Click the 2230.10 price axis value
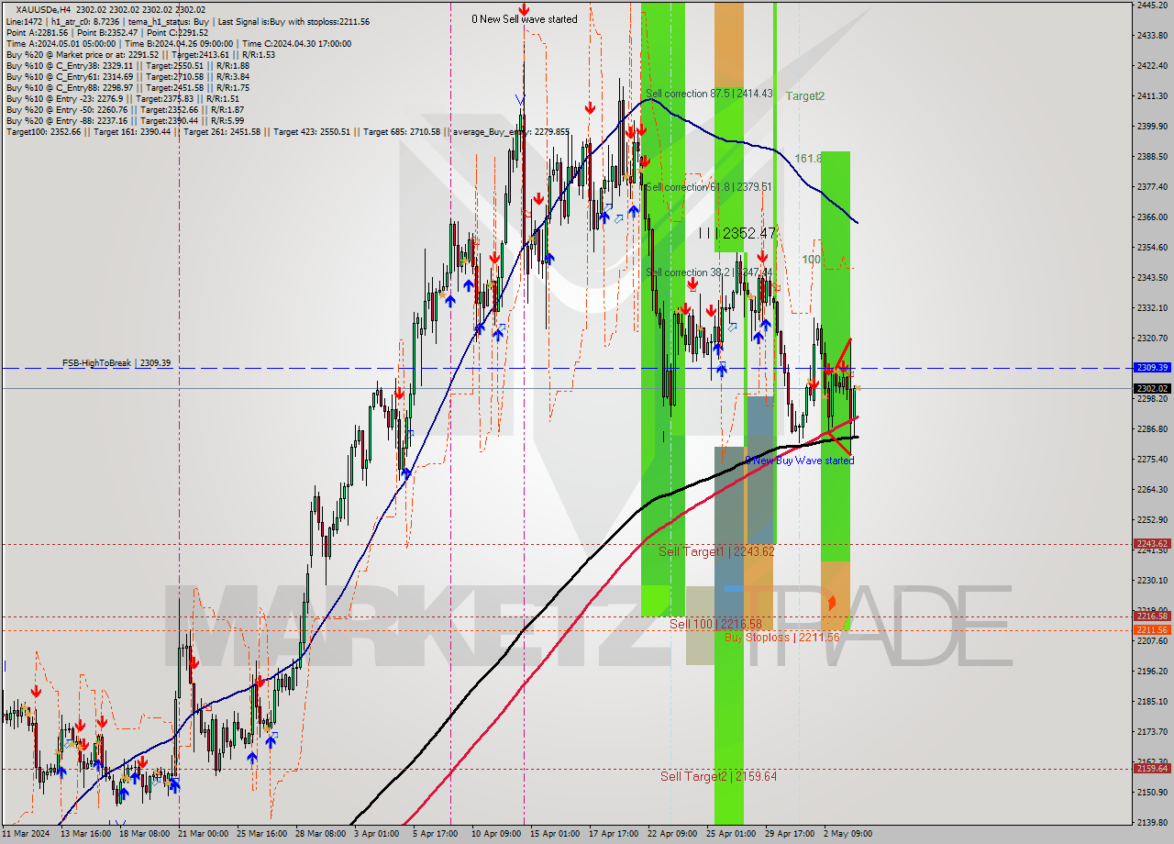 1152,581
